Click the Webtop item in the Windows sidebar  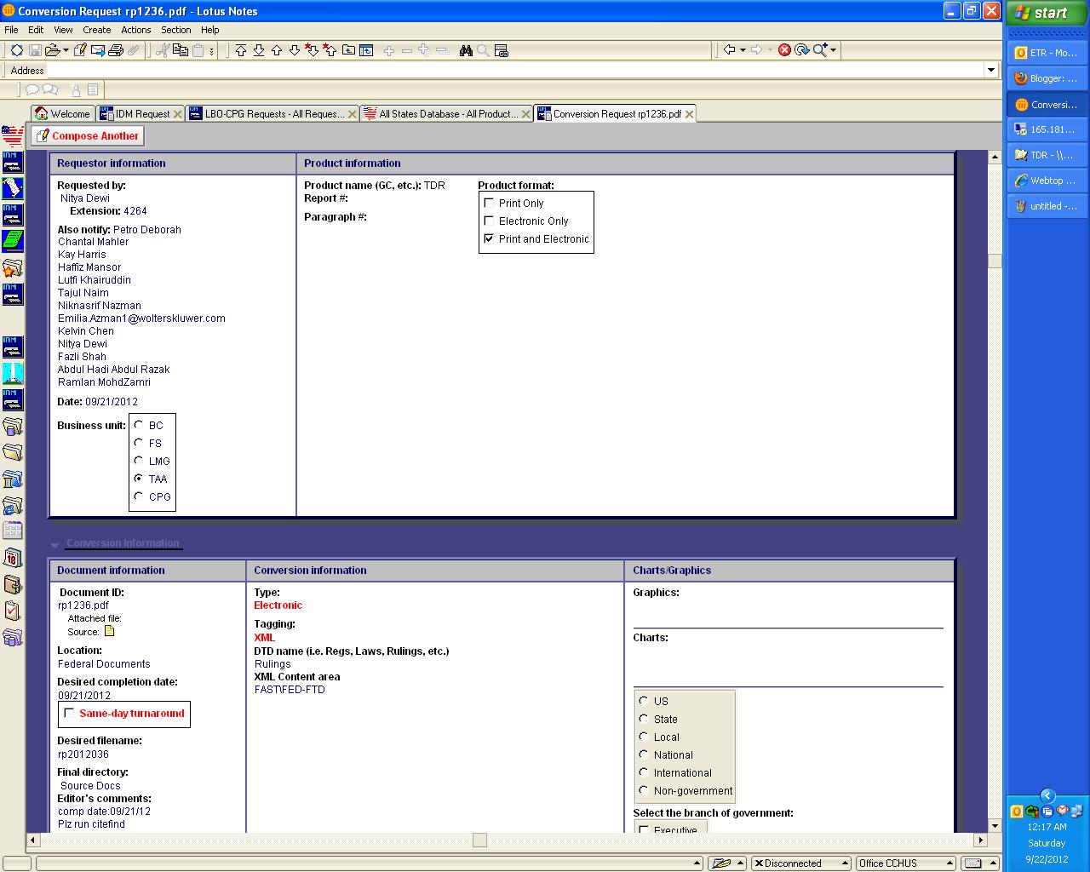[1046, 181]
